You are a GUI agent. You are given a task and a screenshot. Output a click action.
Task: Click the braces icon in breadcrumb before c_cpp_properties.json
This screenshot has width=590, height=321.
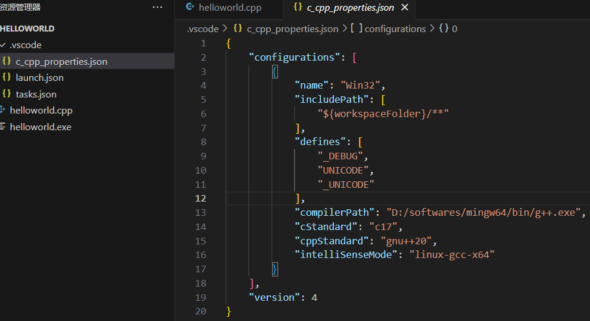click(x=238, y=29)
